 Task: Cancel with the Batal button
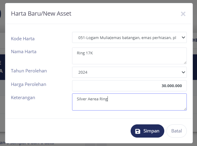pos(176,131)
